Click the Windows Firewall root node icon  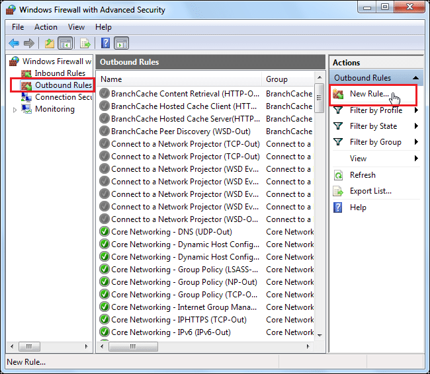click(15, 61)
